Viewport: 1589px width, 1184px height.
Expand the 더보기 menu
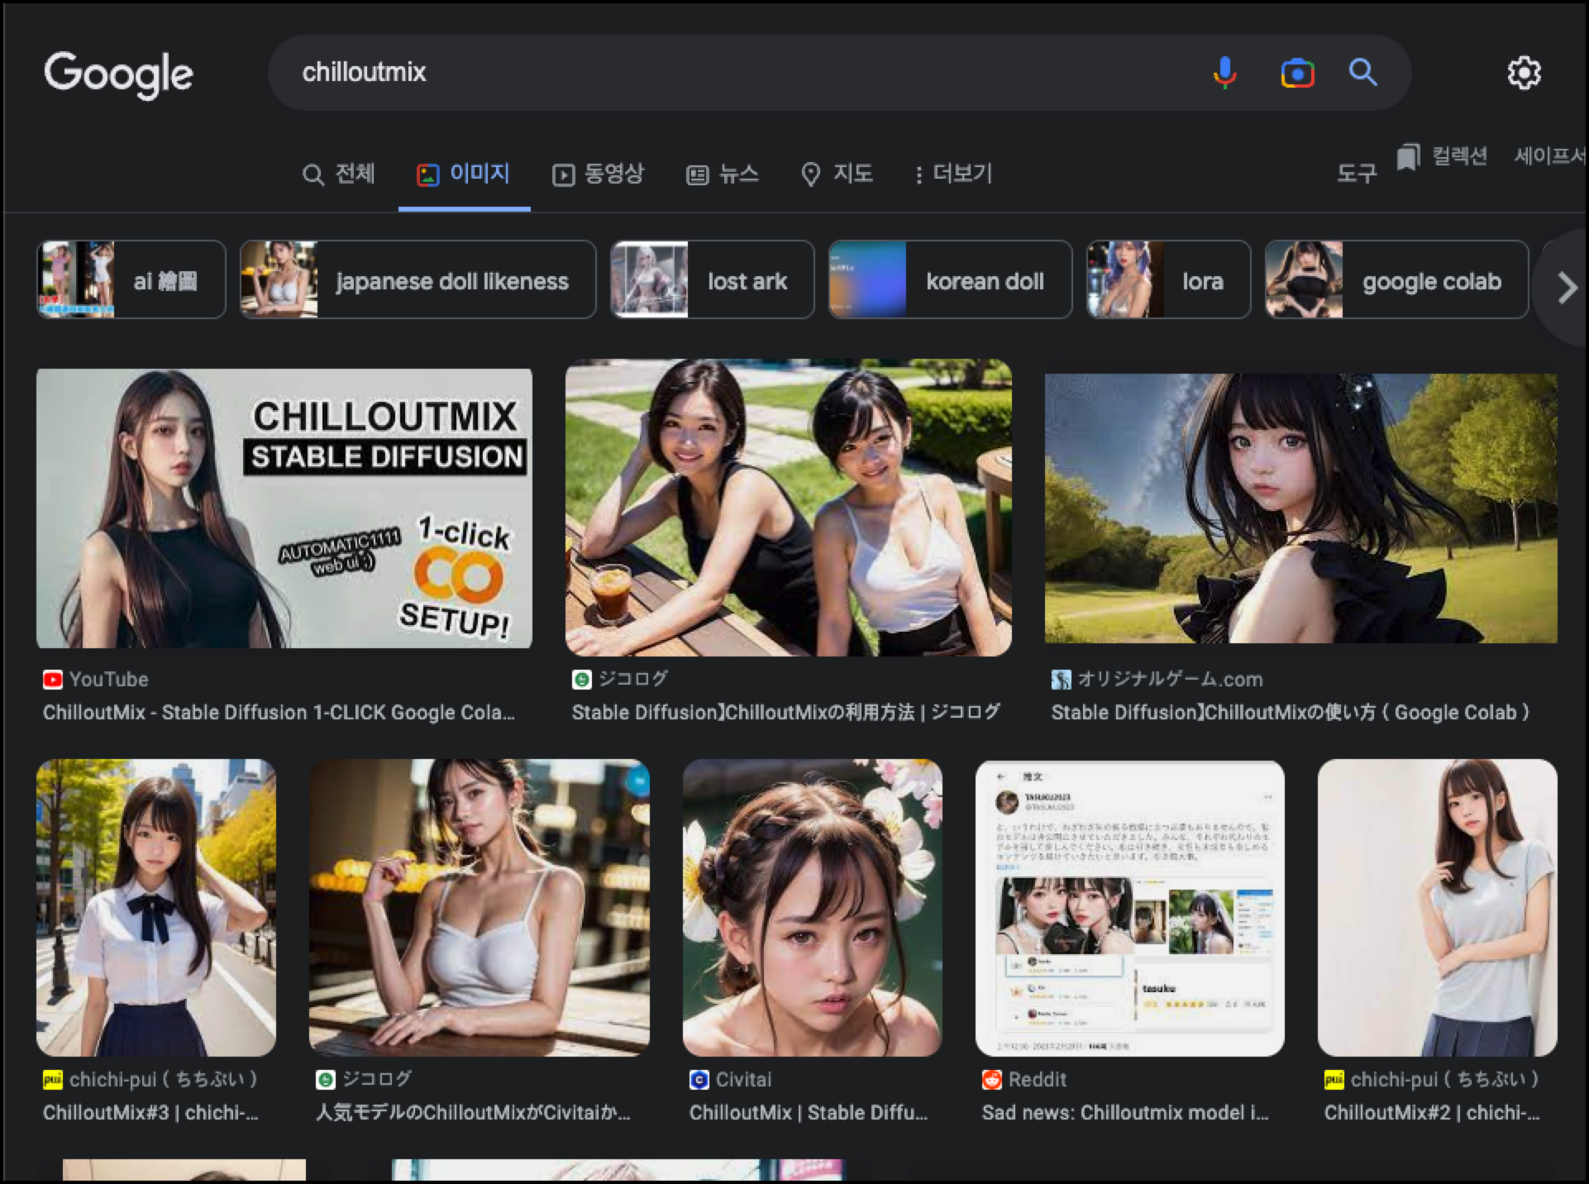953,174
